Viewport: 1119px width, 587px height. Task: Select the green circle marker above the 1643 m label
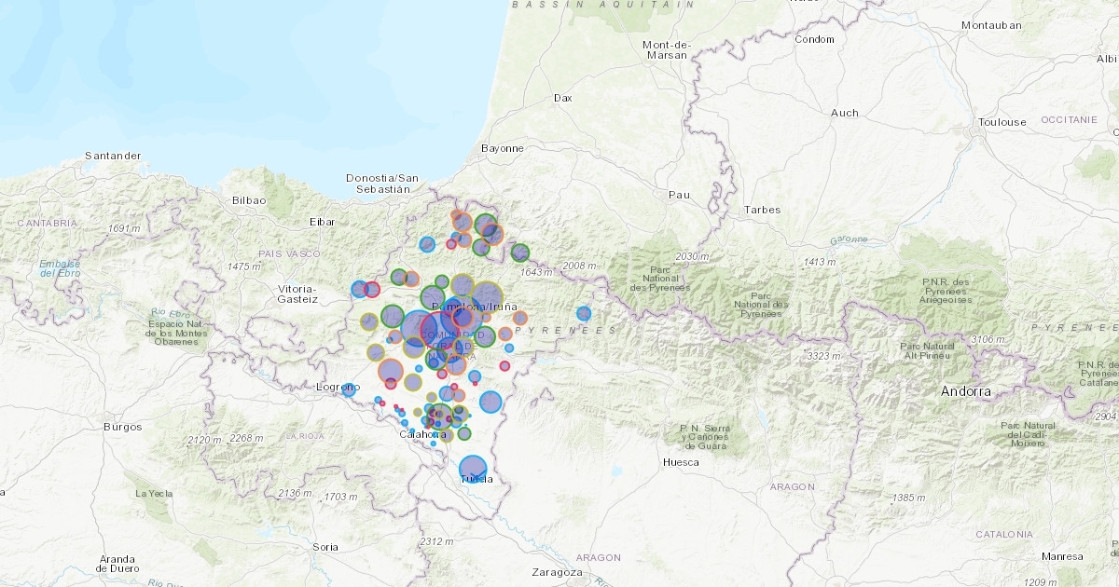520,252
